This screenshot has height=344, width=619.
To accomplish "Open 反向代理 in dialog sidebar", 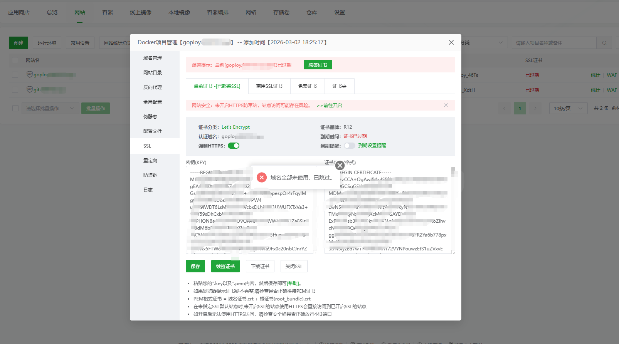I will tap(155, 87).
